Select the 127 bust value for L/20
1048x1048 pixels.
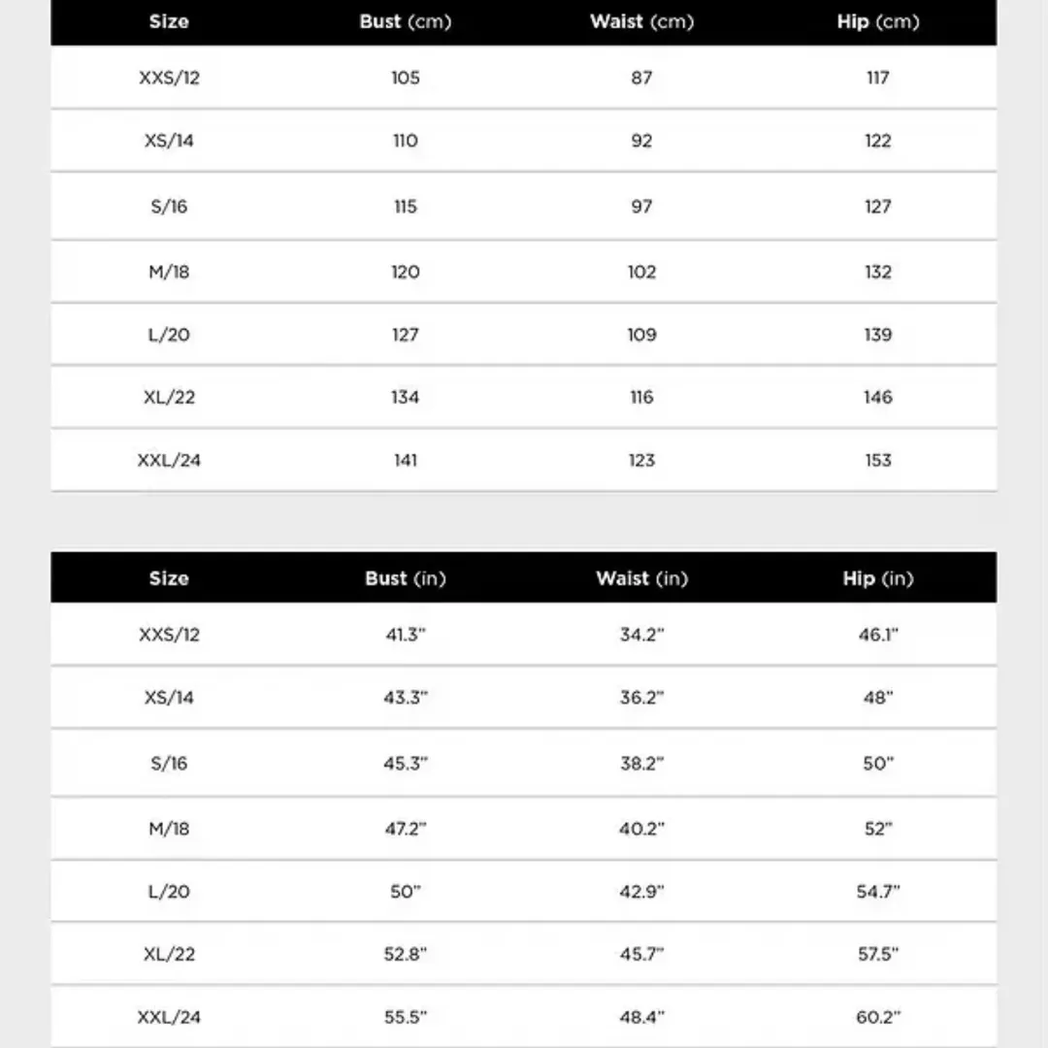406,335
